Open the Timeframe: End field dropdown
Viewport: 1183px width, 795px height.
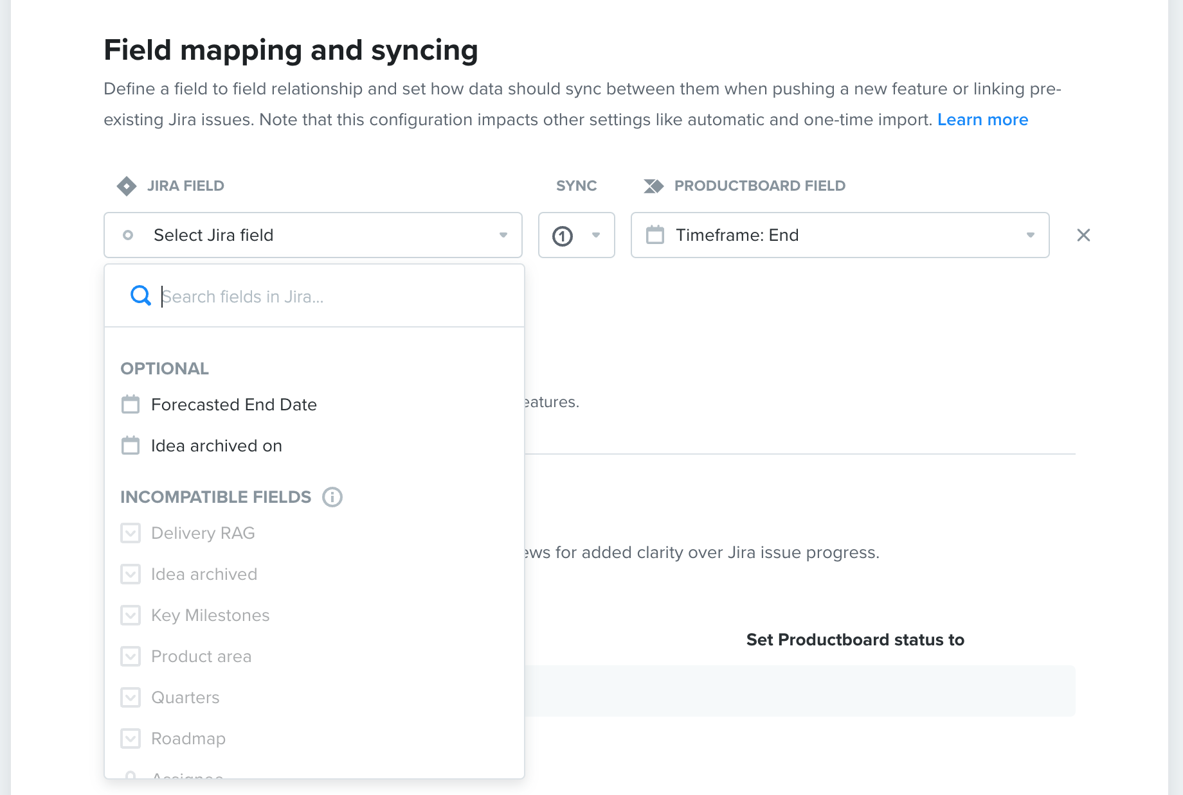pyautogui.click(x=840, y=235)
